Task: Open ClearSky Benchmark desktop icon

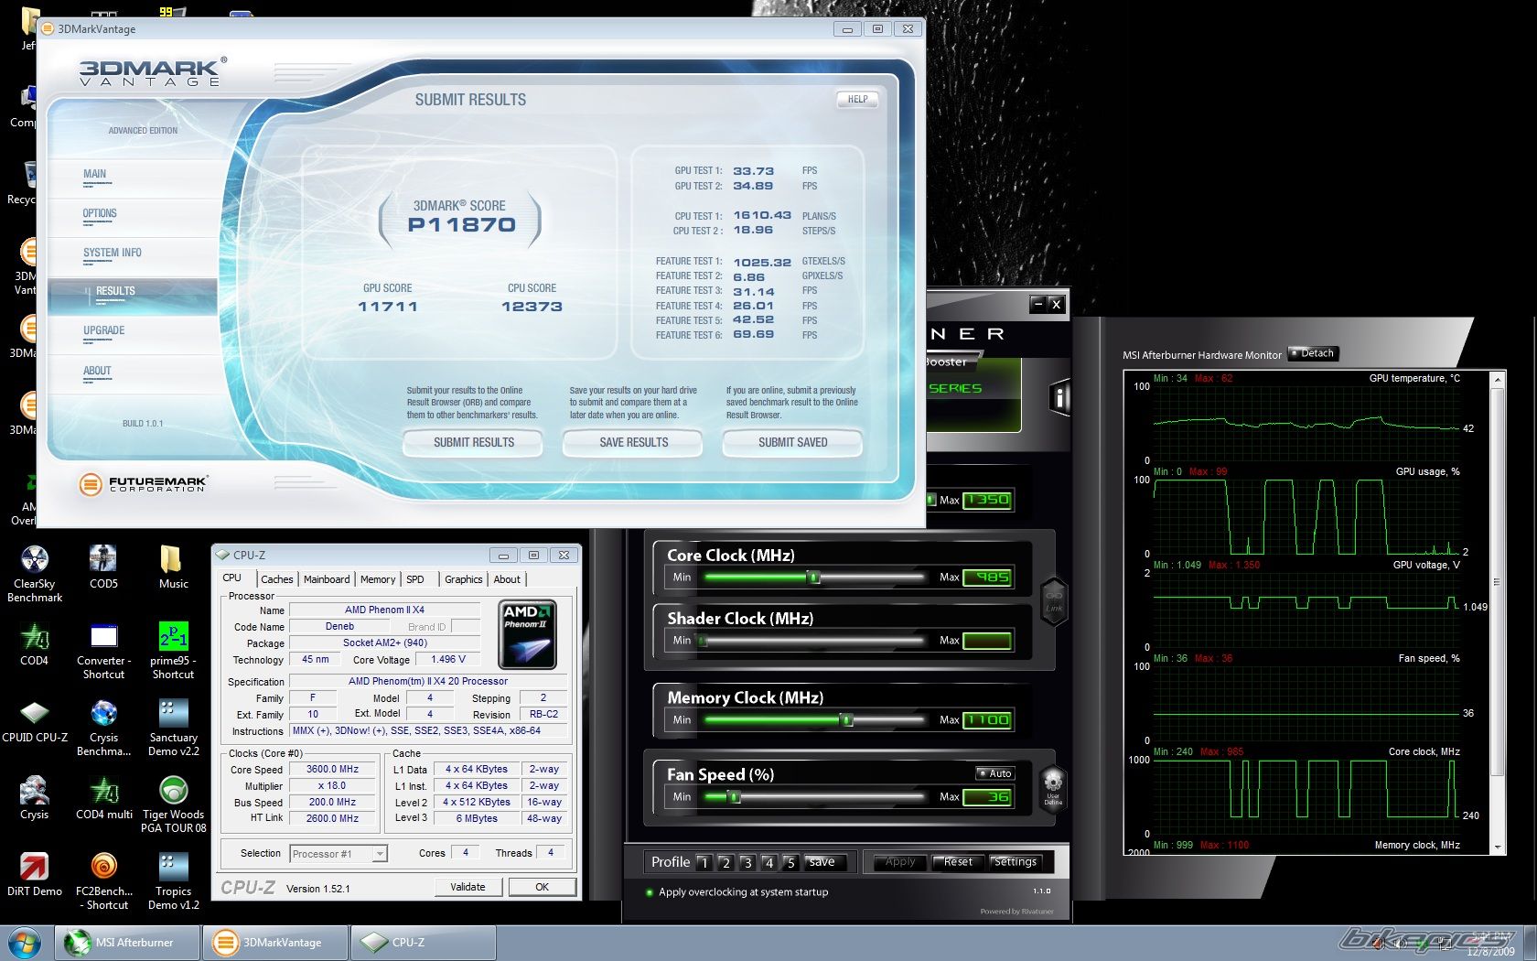Action: coord(35,574)
